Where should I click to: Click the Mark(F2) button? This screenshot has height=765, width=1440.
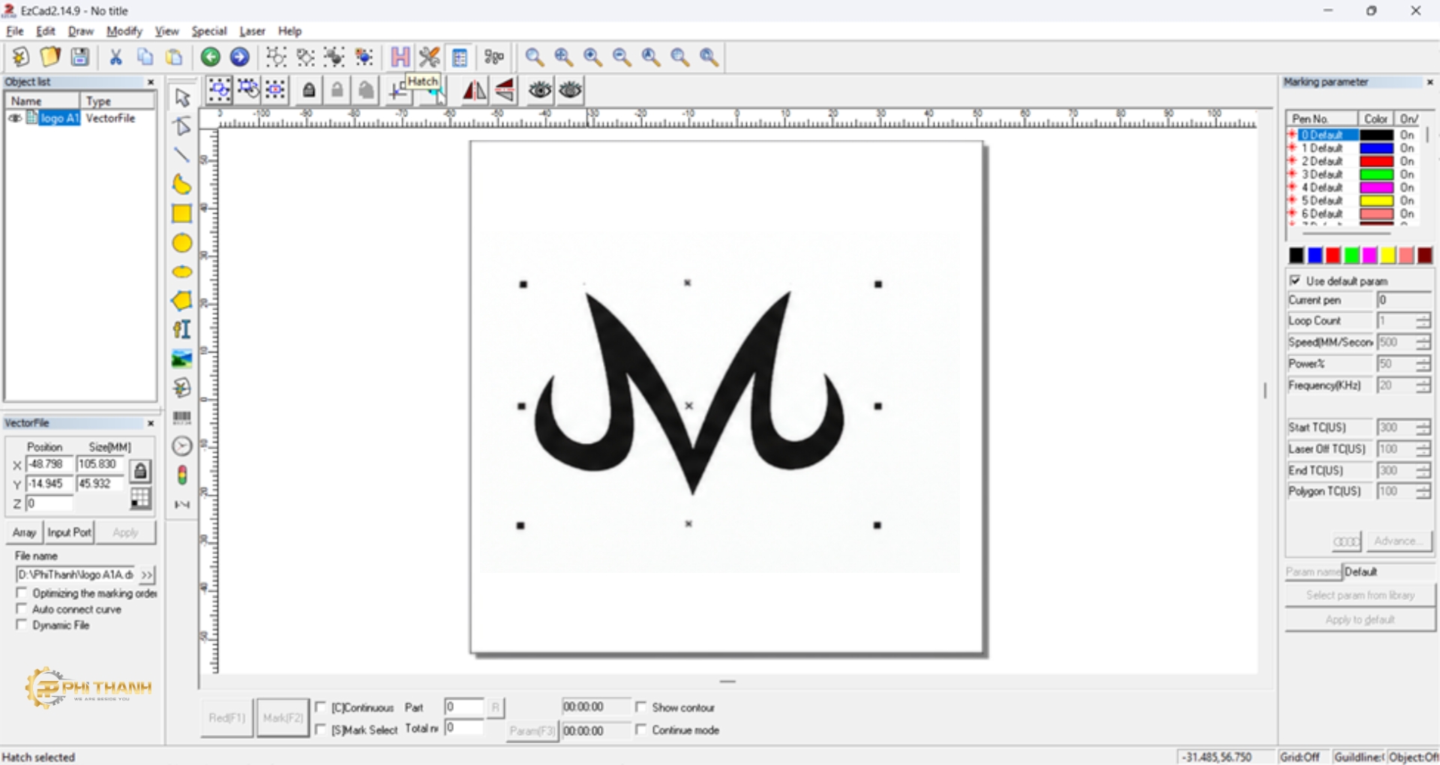(x=283, y=718)
